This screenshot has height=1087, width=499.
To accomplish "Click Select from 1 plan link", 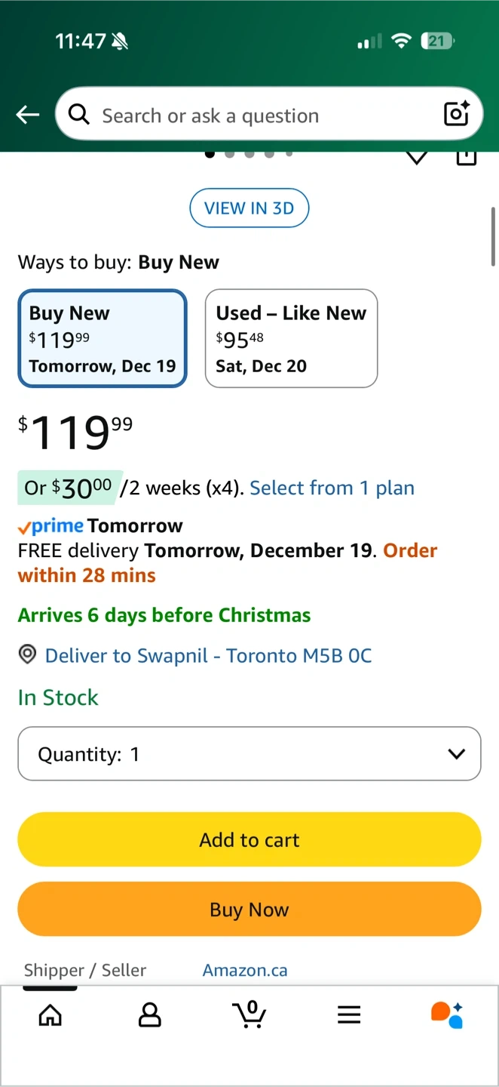I will click(x=332, y=488).
